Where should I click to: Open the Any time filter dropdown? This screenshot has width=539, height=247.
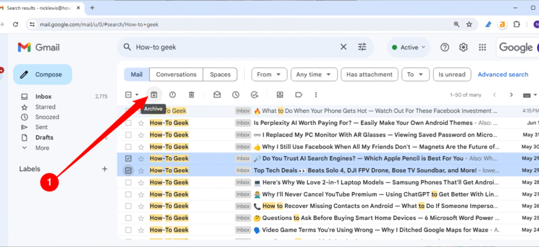click(314, 74)
